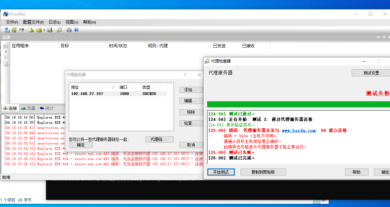
Task: Click the '[24:56] 身份验证成功' log line
Action: click(231, 125)
